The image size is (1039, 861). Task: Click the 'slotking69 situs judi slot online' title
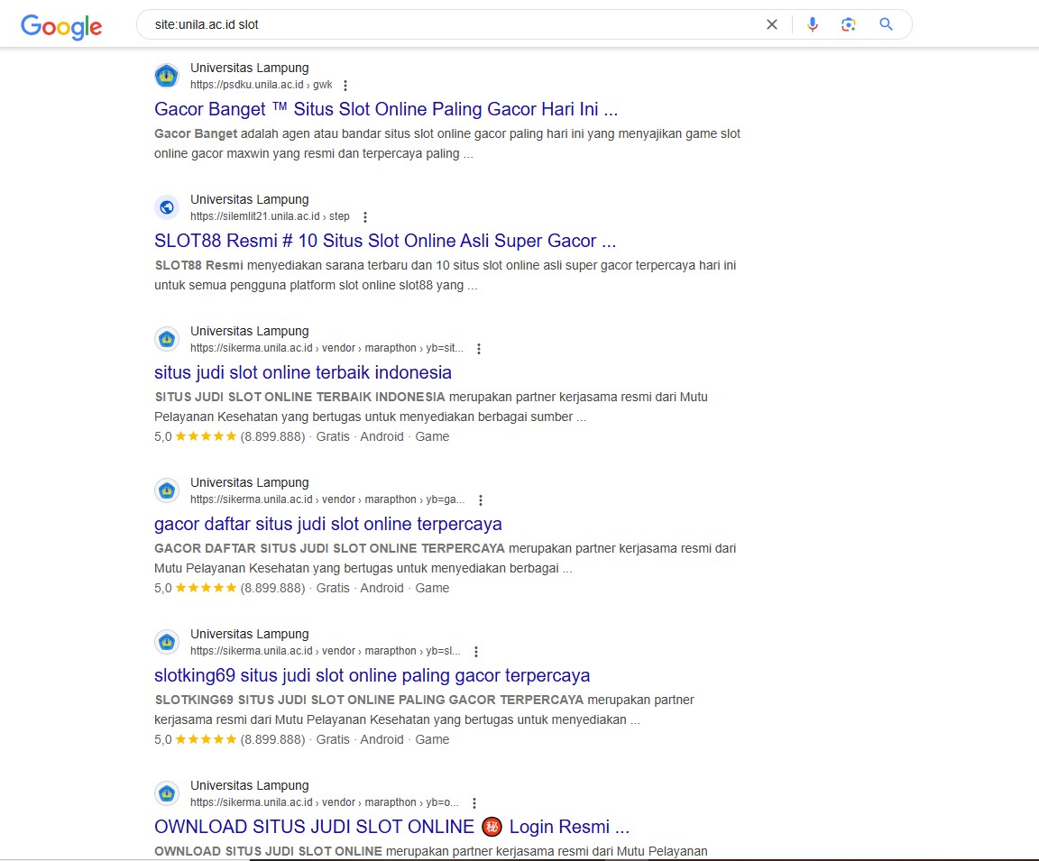(x=372, y=675)
